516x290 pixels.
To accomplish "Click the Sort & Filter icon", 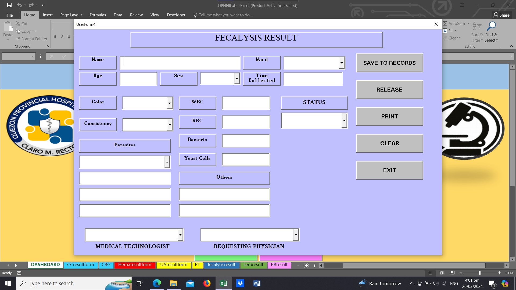I will click(x=477, y=26).
